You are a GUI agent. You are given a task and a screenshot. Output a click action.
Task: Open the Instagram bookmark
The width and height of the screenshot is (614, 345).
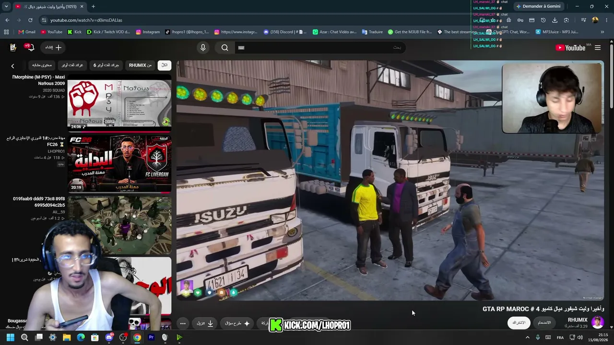pos(148,32)
